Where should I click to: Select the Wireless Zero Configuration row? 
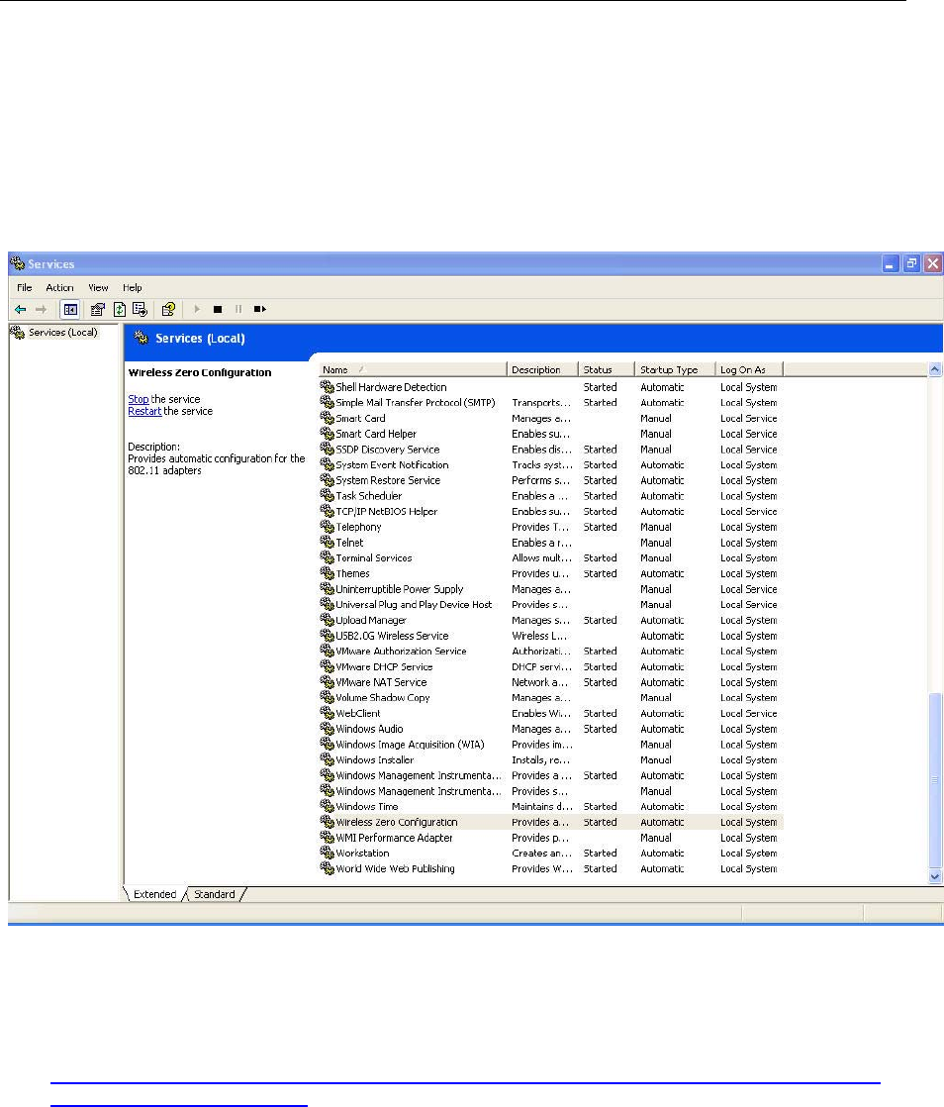click(x=551, y=822)
